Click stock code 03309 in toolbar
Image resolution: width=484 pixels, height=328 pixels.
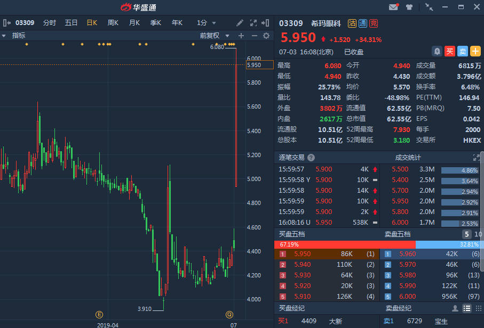tap(25, 23)
